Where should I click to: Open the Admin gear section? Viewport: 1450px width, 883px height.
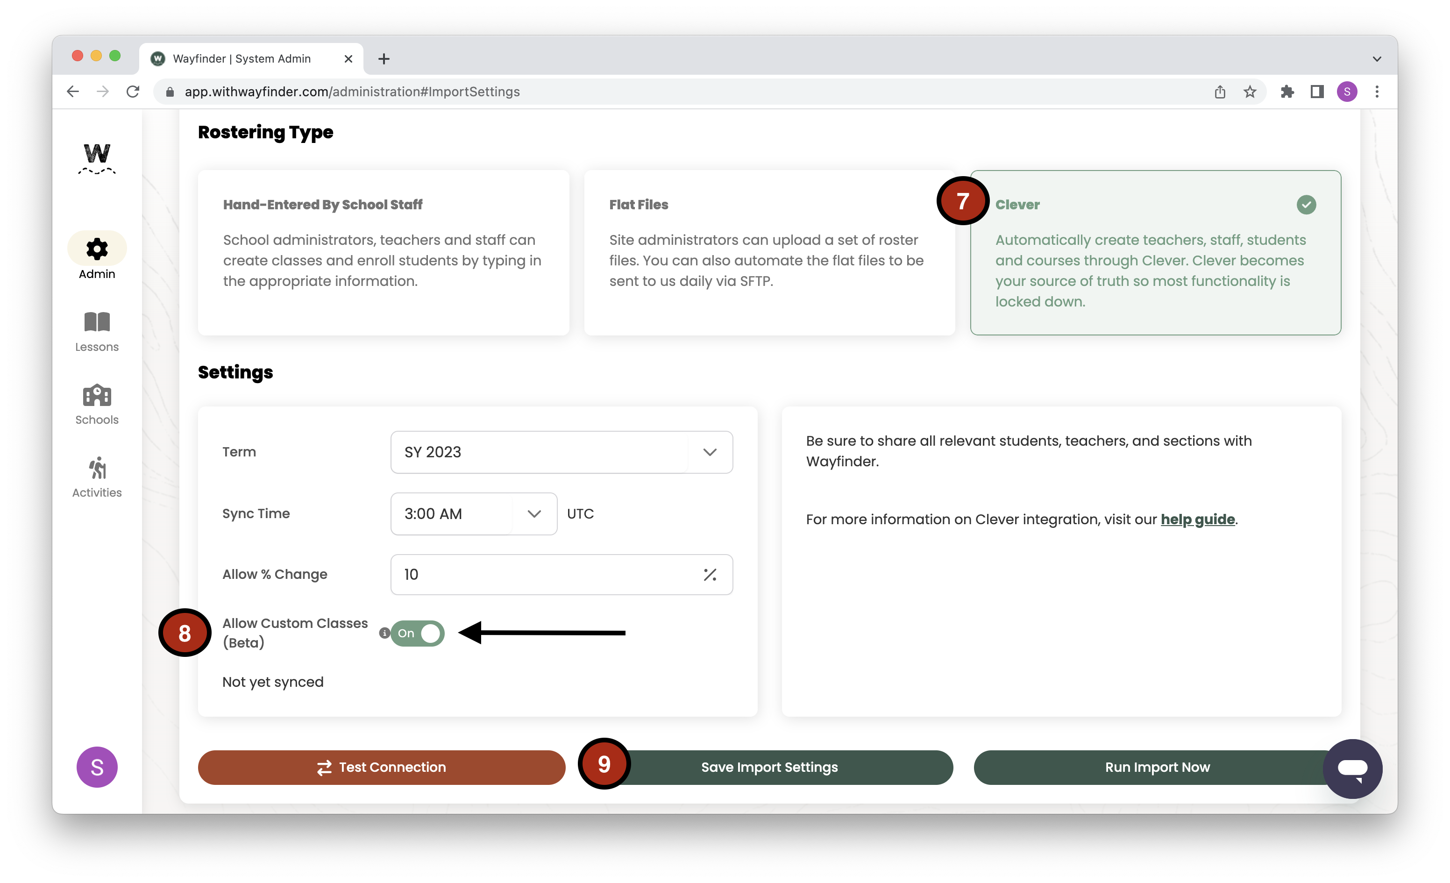(97, 249)
